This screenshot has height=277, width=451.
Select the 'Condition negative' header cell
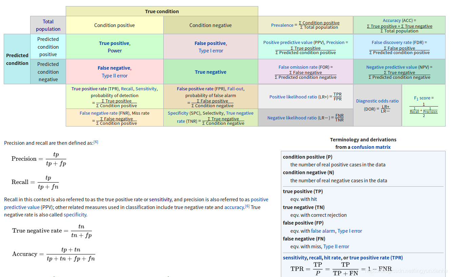click(211, 25)
